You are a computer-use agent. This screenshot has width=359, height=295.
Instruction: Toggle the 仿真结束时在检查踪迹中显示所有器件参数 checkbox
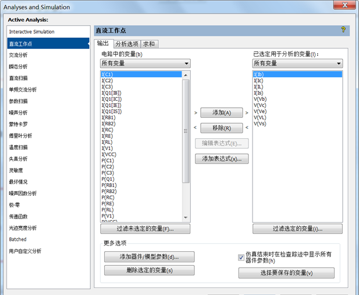(241, 257)
